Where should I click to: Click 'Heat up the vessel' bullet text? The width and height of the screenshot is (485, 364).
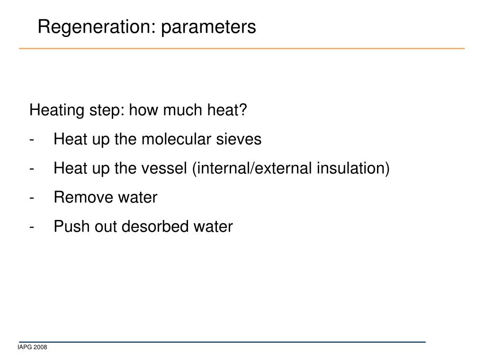(120, 168)
